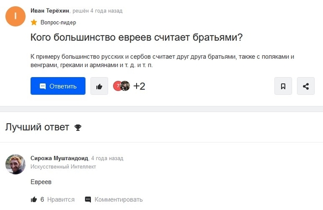The height and width of the screenshot is (210, 323).
Task: Like the question with the thumbs-up button
Action: pos(99,86)
